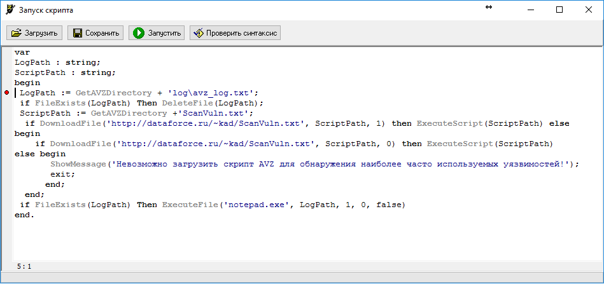Viewport: 604px width, 284px height.
Task: Close the Запуск скрипта window
Action: (x=589, y=10)
